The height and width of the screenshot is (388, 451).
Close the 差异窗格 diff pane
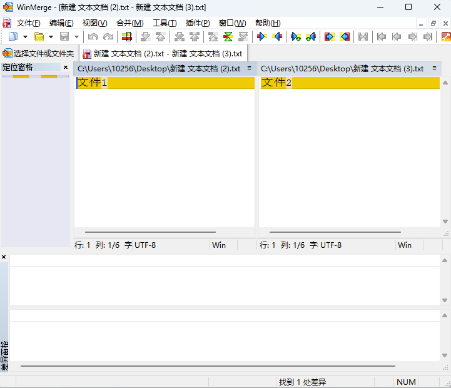click(x=4, y=257)
